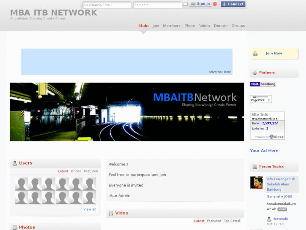The width and height of the screenshot is (306, 230).
Task: Select the Latest users tab
Action: [x=63, y=171]
